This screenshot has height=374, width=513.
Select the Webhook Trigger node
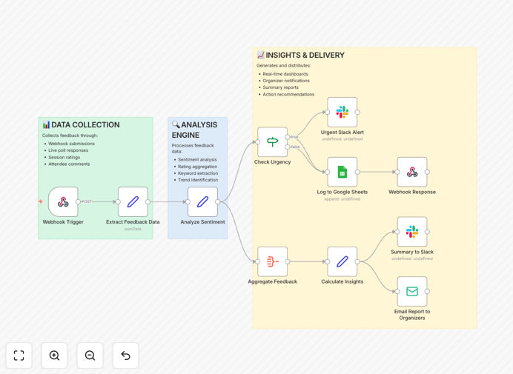coord(63,201)
